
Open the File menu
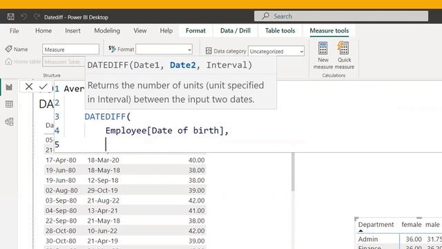pos(14,30)
